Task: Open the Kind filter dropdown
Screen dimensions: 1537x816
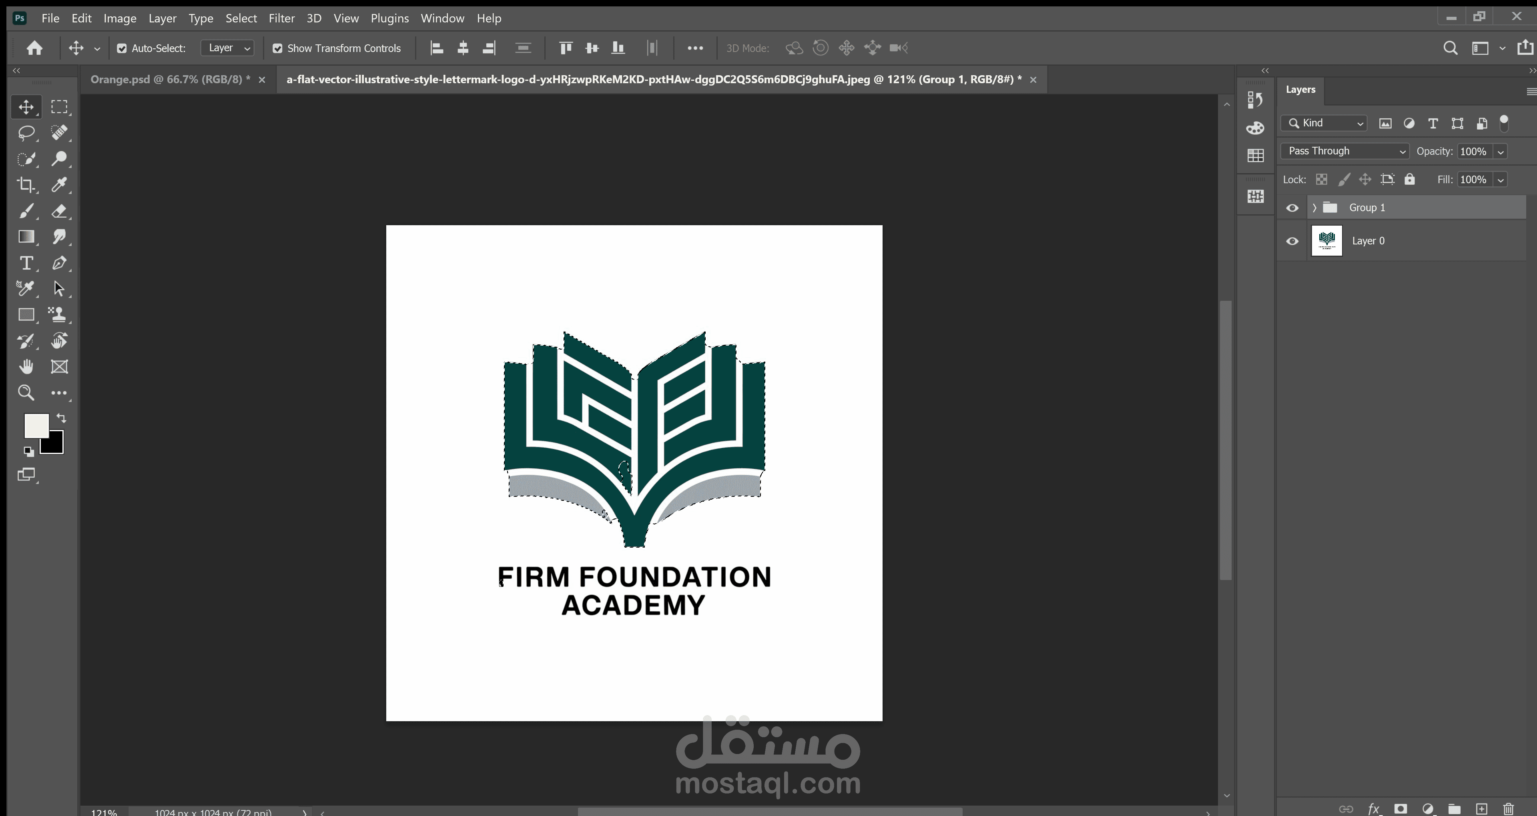Action: [1324, 123]
